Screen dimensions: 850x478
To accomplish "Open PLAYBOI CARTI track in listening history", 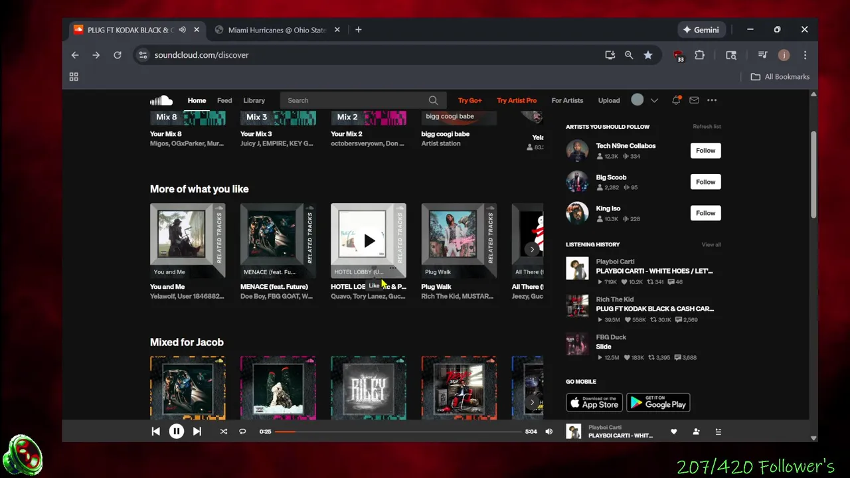I will (654, 271).
